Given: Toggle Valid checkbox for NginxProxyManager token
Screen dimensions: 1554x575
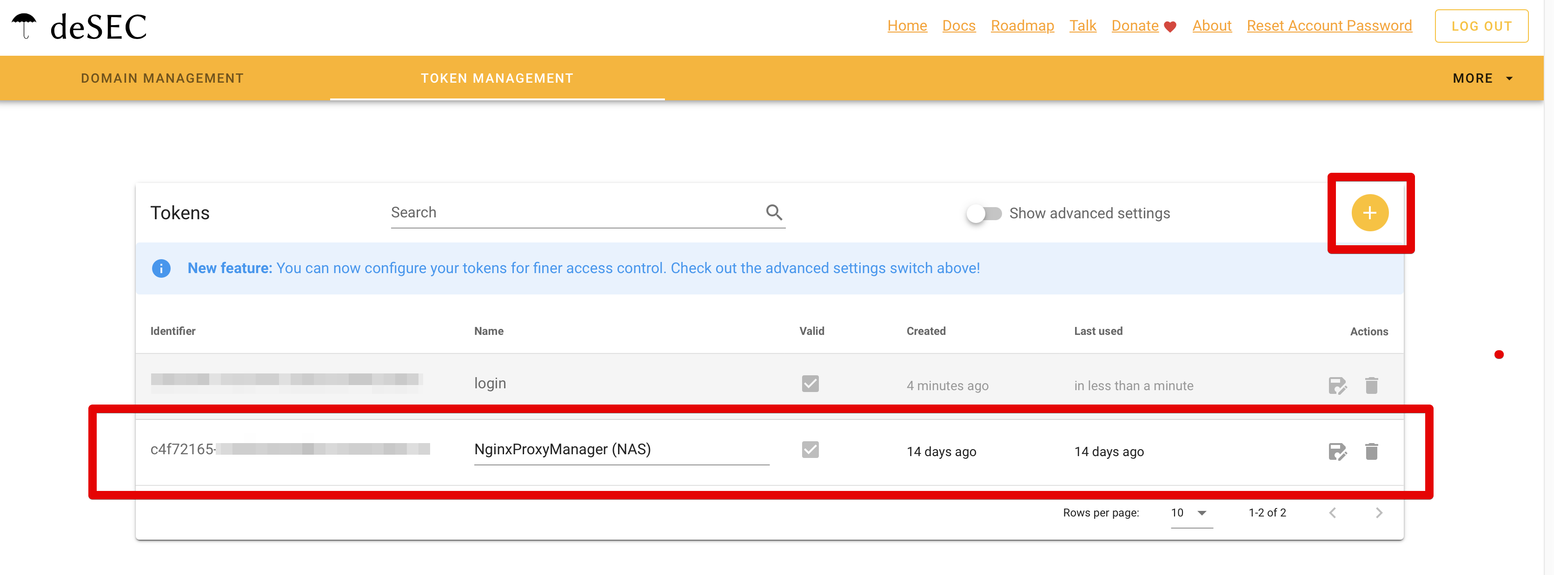Looking at the screenshot, I should 810,450.
